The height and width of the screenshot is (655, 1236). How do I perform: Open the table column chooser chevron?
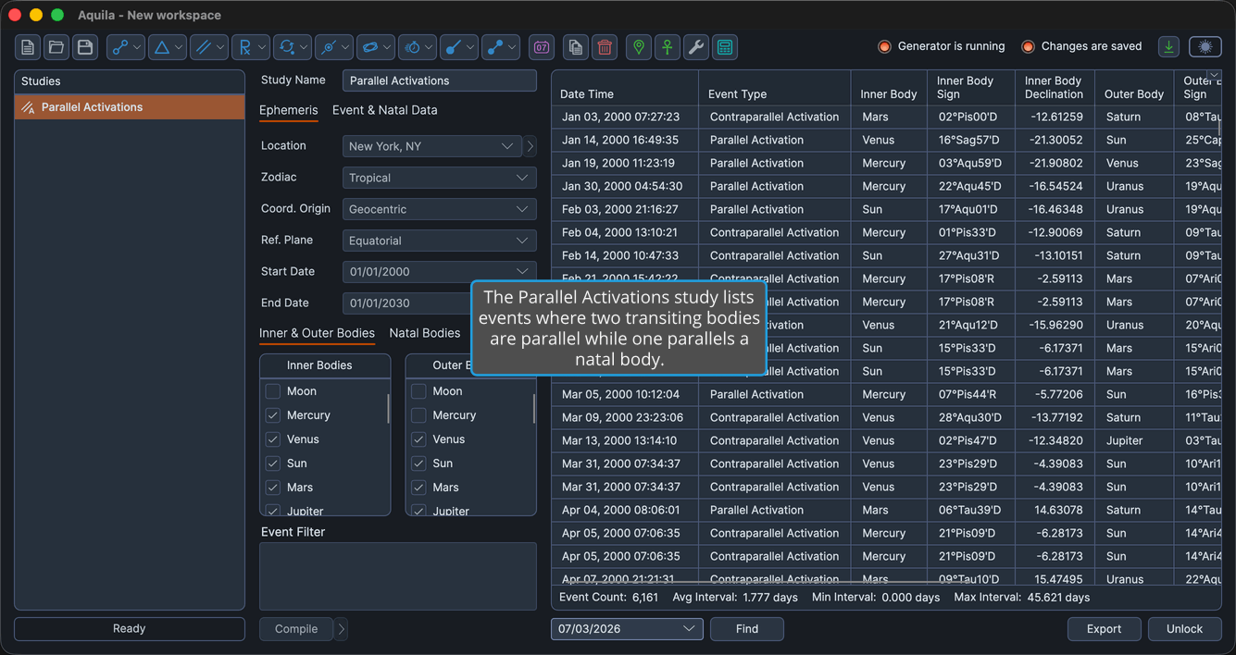[x=1214, y=75]
